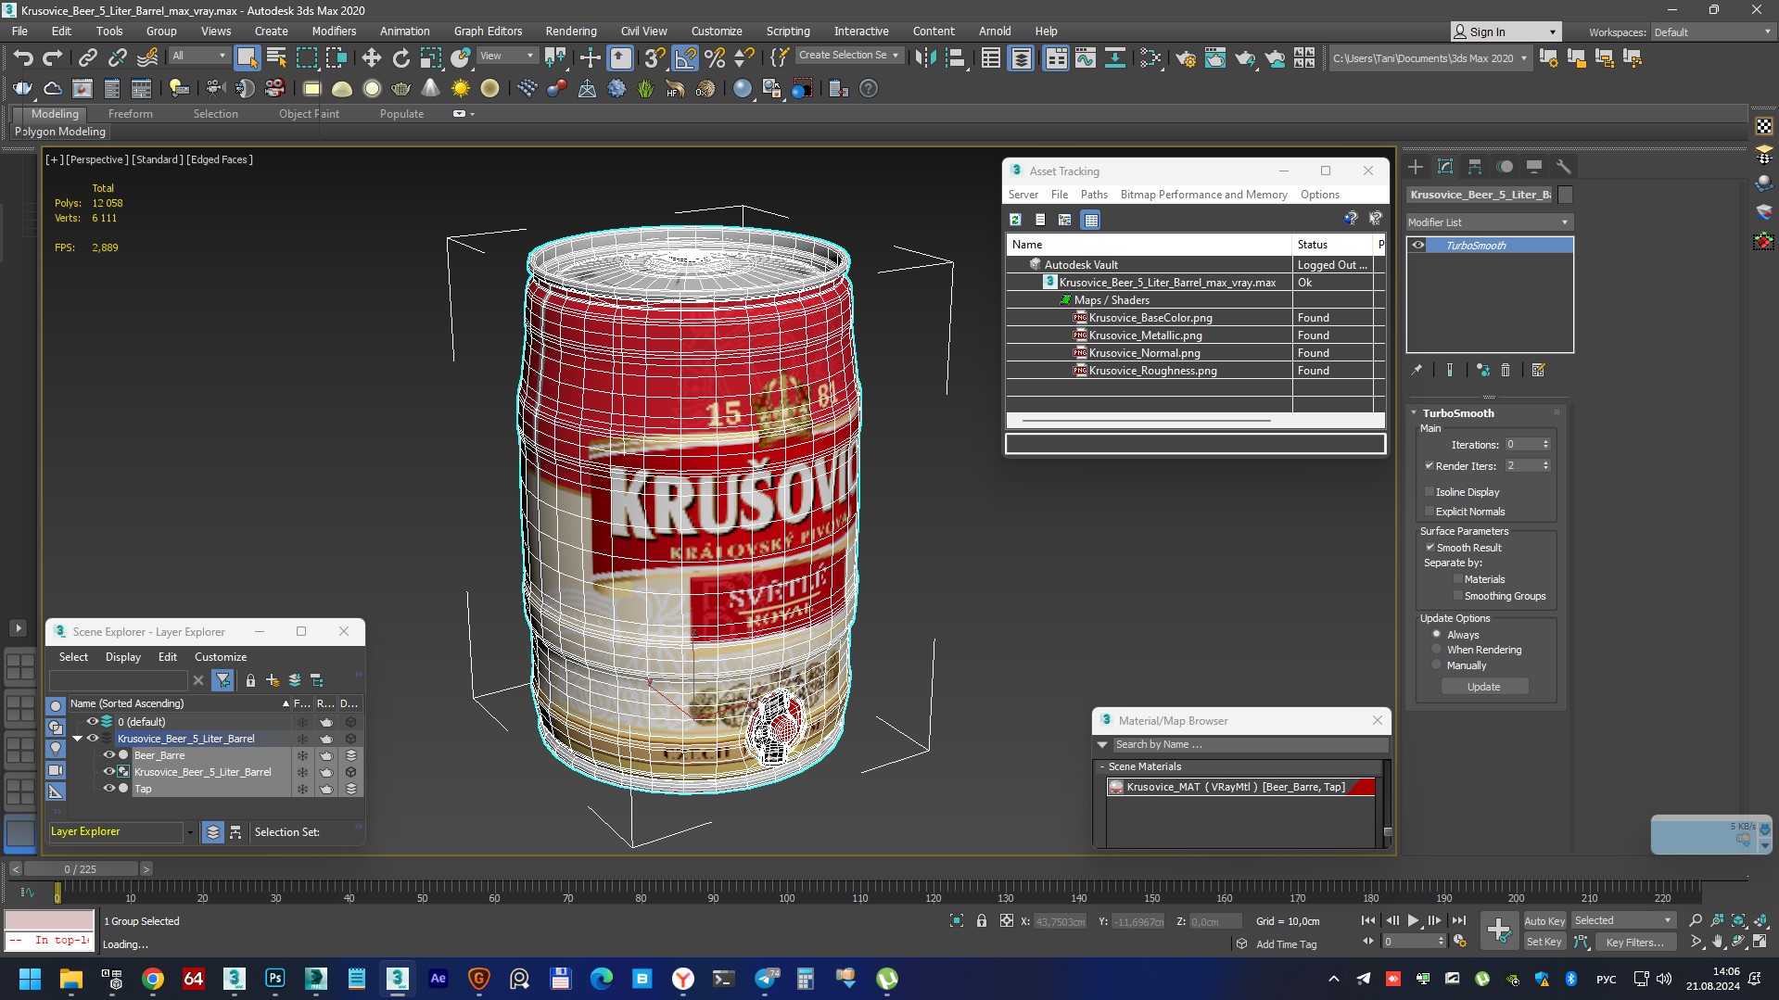Viewport: 1779px width, 1000px height.
Task: Open the View reference coordinate dropdown
Action: (x=506, y=57)
